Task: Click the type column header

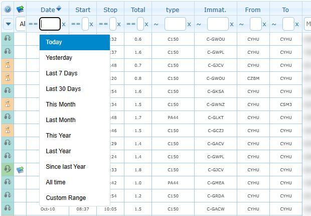Action: tap(173, 10)
